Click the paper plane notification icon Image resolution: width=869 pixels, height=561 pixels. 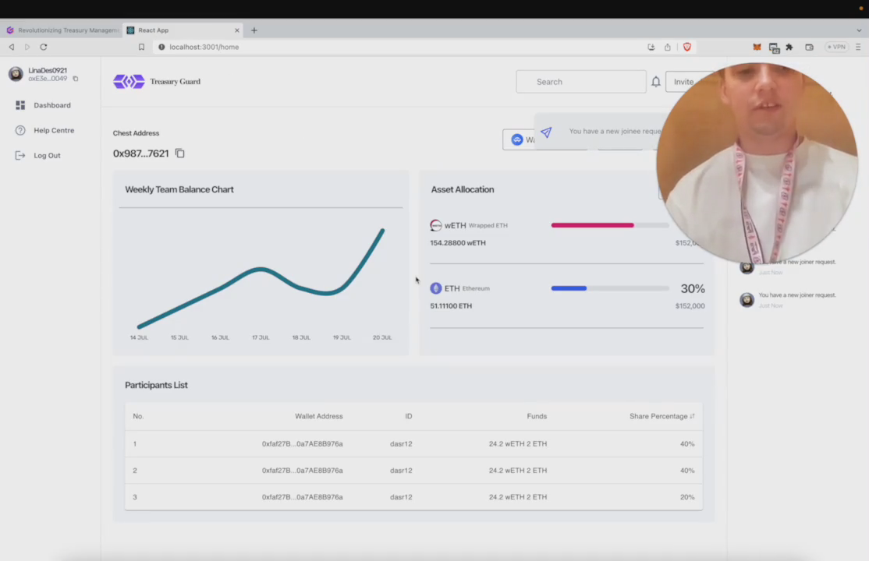coord(547,132)
